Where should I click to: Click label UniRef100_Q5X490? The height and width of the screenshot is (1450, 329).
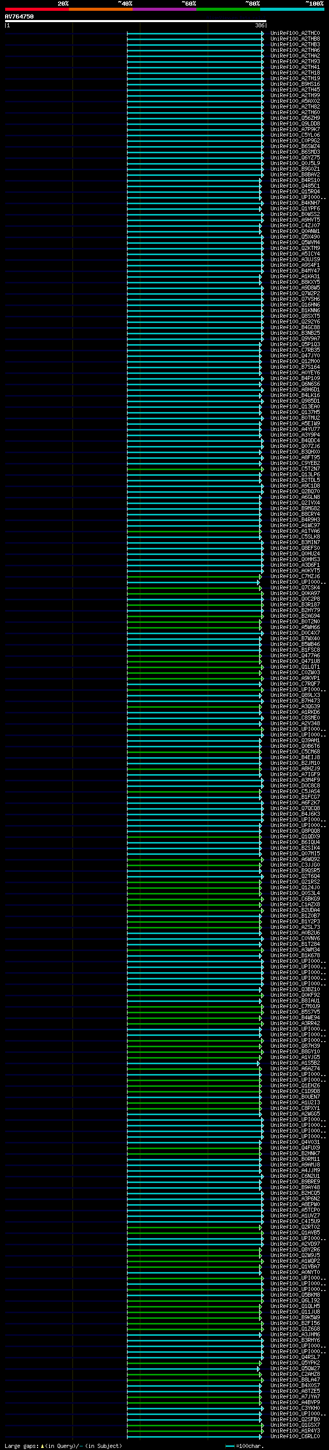pos(295,237)
